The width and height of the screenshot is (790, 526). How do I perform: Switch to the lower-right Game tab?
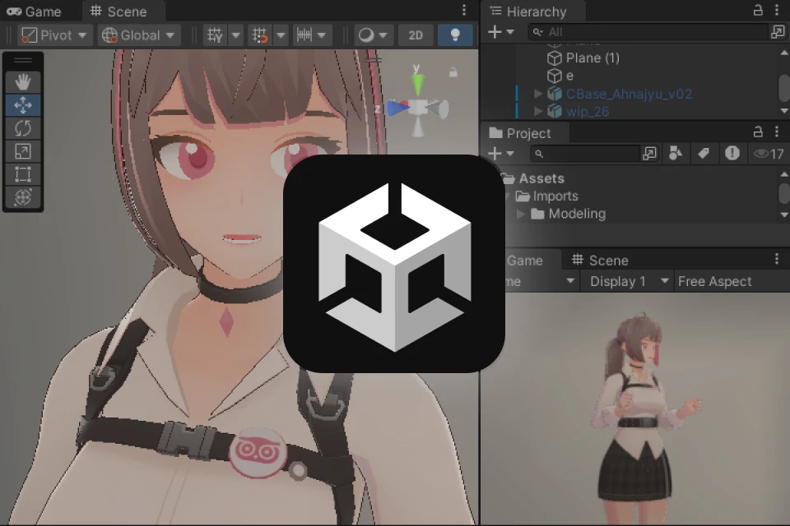tap(524, 261)
